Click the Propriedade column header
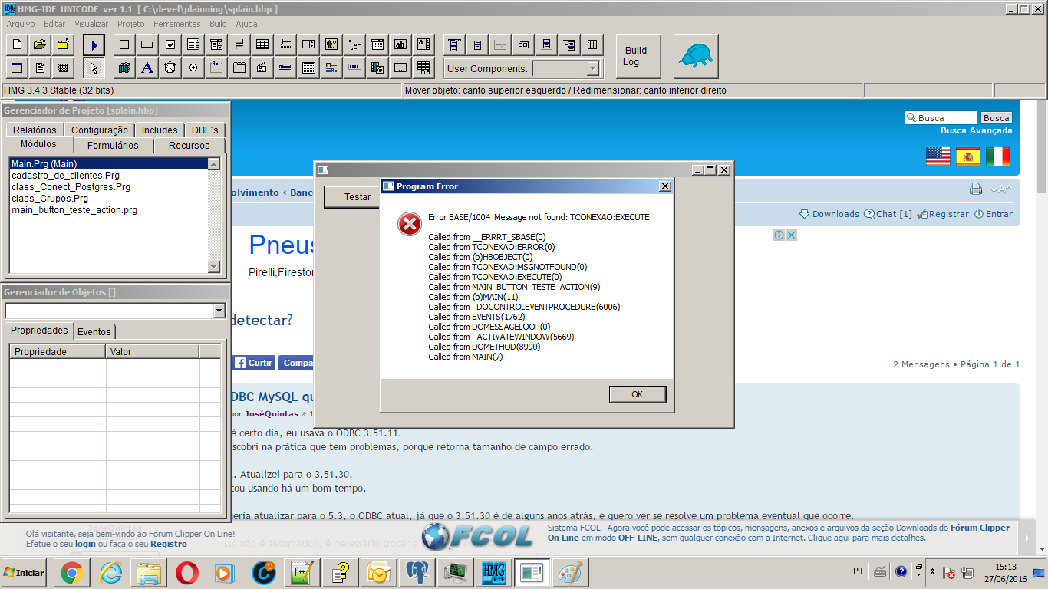 [58, 352]
